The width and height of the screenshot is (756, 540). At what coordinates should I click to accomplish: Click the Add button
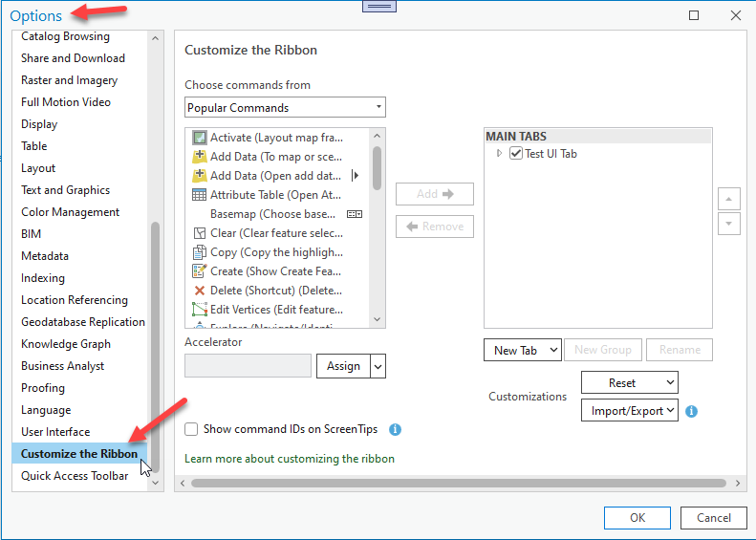[435, 194]
